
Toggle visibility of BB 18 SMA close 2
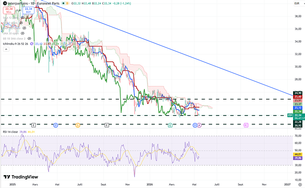29,38
